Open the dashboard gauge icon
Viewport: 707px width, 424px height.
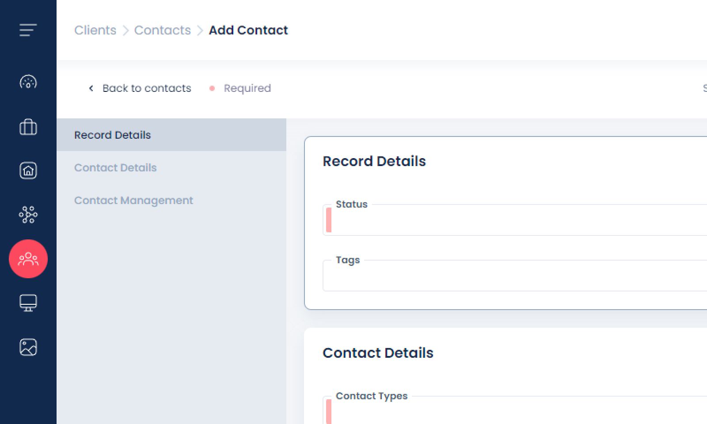pyautogui.click(x=28, y=82)
